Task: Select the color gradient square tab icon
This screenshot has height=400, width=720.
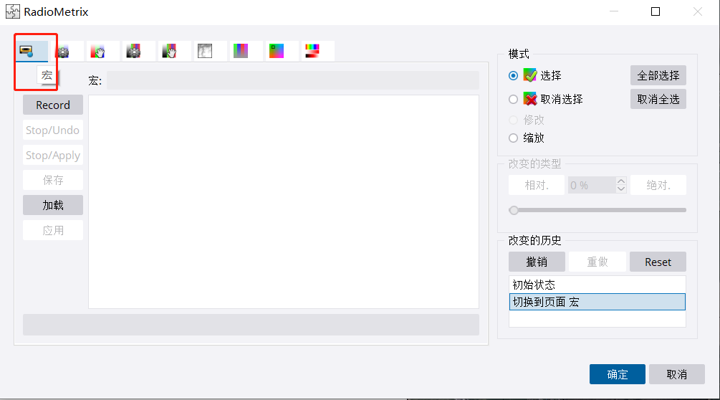Action: [277, 51]
